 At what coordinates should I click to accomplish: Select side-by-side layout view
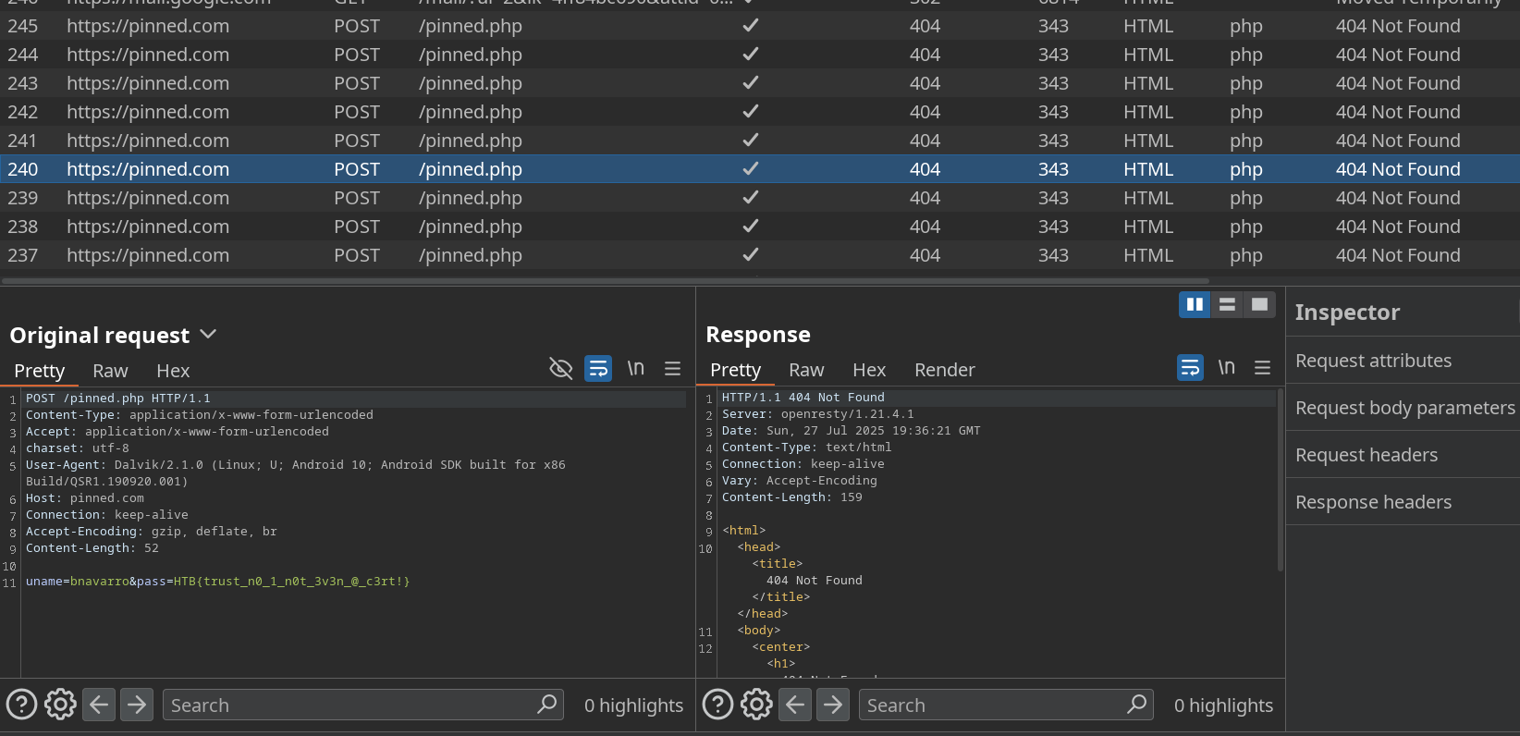(x=1195, y=304)
